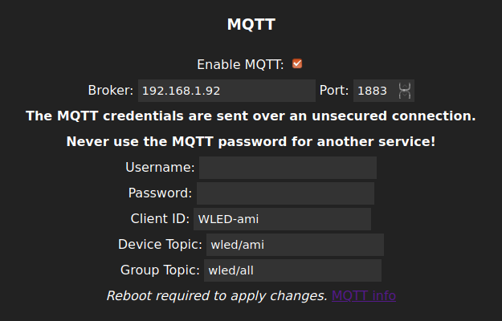Click the unsecured connection warning text
Screen dimensions: 502x321
coord(251,116)
